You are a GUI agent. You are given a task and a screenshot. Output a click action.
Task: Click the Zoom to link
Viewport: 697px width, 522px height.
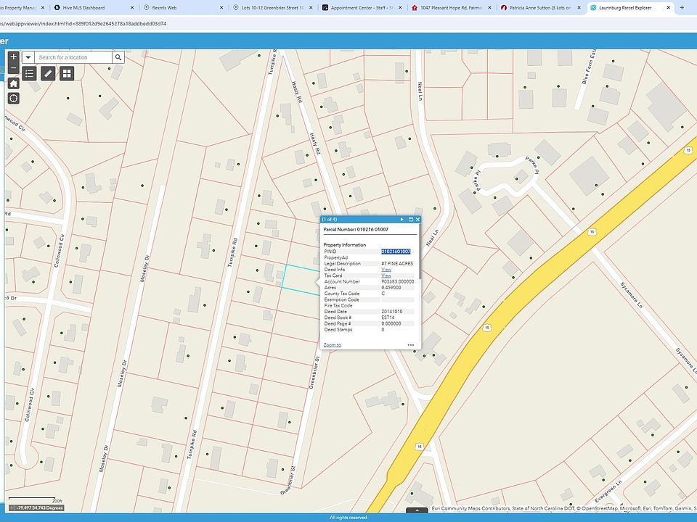[333, 345]
